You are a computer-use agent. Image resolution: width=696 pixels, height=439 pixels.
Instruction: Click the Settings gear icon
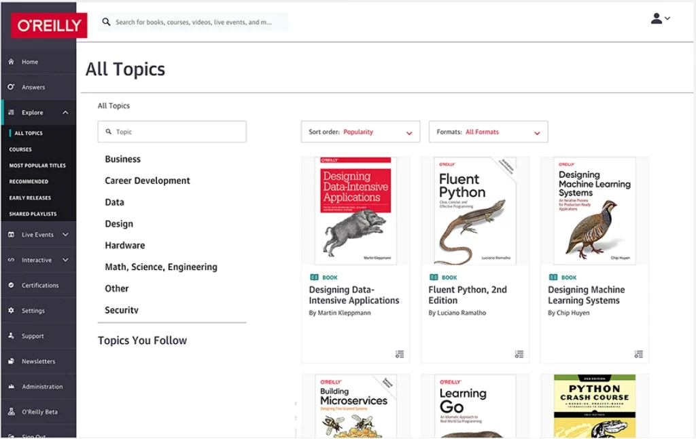click(x=11, y=311)
